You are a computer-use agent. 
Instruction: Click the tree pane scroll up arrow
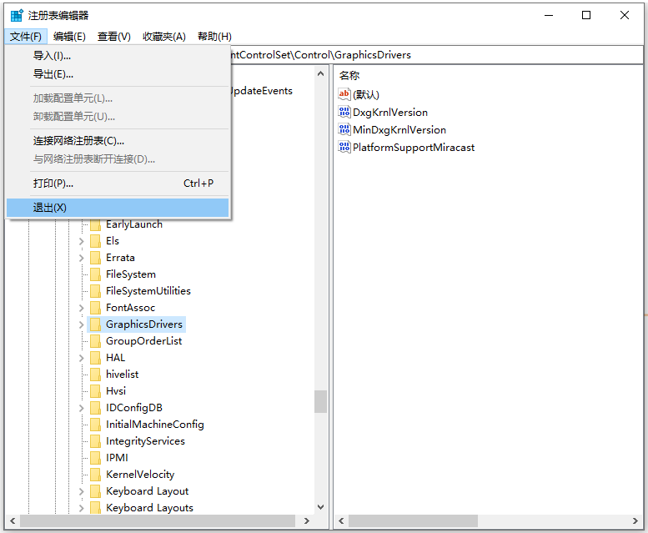pos(320,73)
